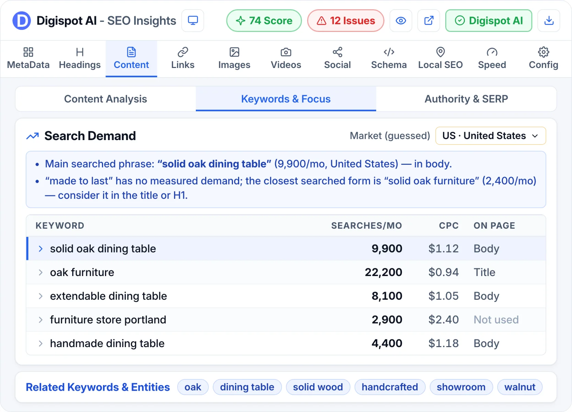
Task: Switch to Content Analysis sub-tab
Action: click(x=105, y=99)
